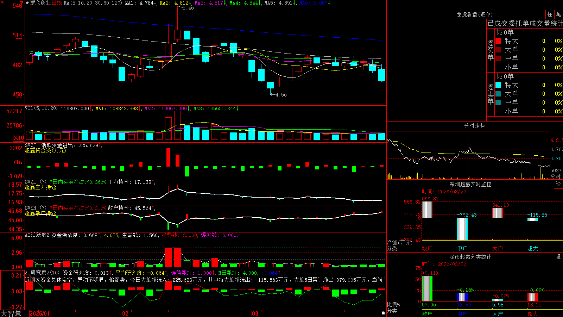563x317 pixels.
Task: Switch to 笔 tick view in 龙虎看盘
Action: [x=558, y=14]
